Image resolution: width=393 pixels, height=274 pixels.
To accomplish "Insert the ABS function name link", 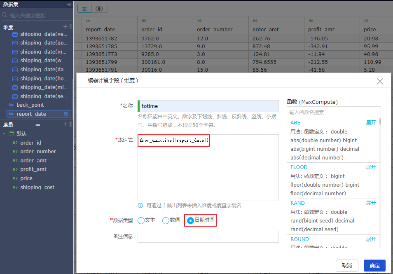I will (295, 123).
